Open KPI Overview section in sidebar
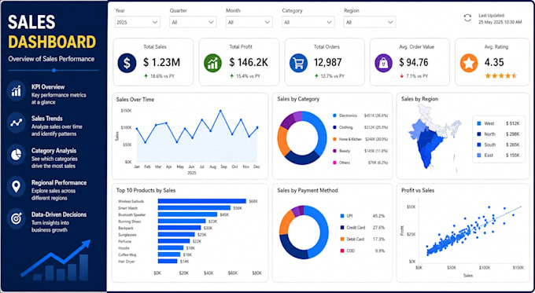This screenshot has height=293, width=535. [48, 94]
